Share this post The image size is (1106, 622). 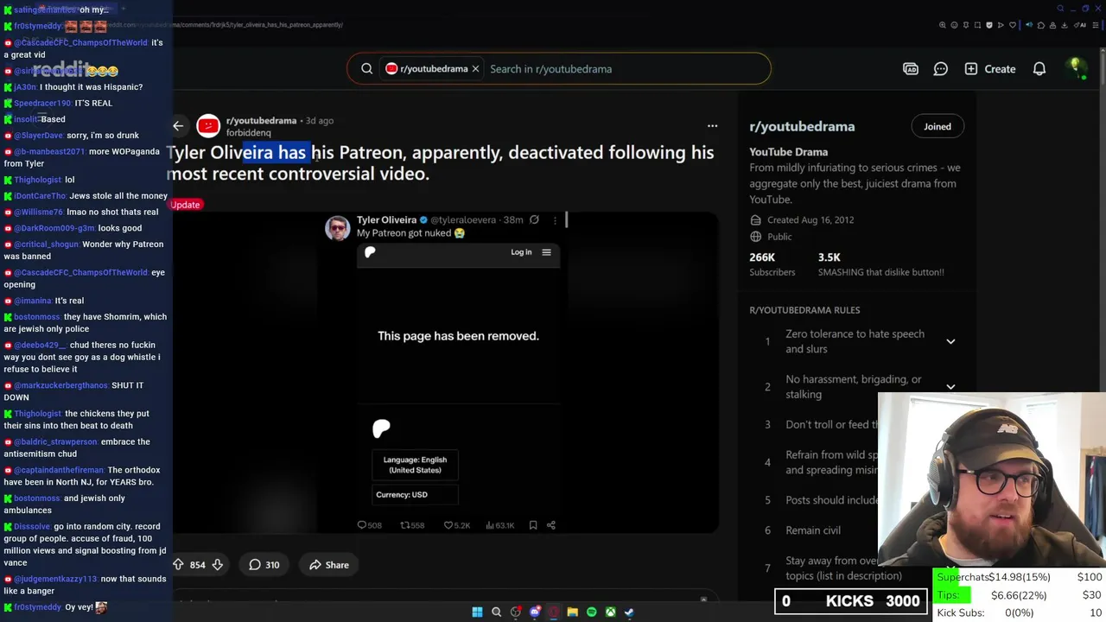point(329,565)
